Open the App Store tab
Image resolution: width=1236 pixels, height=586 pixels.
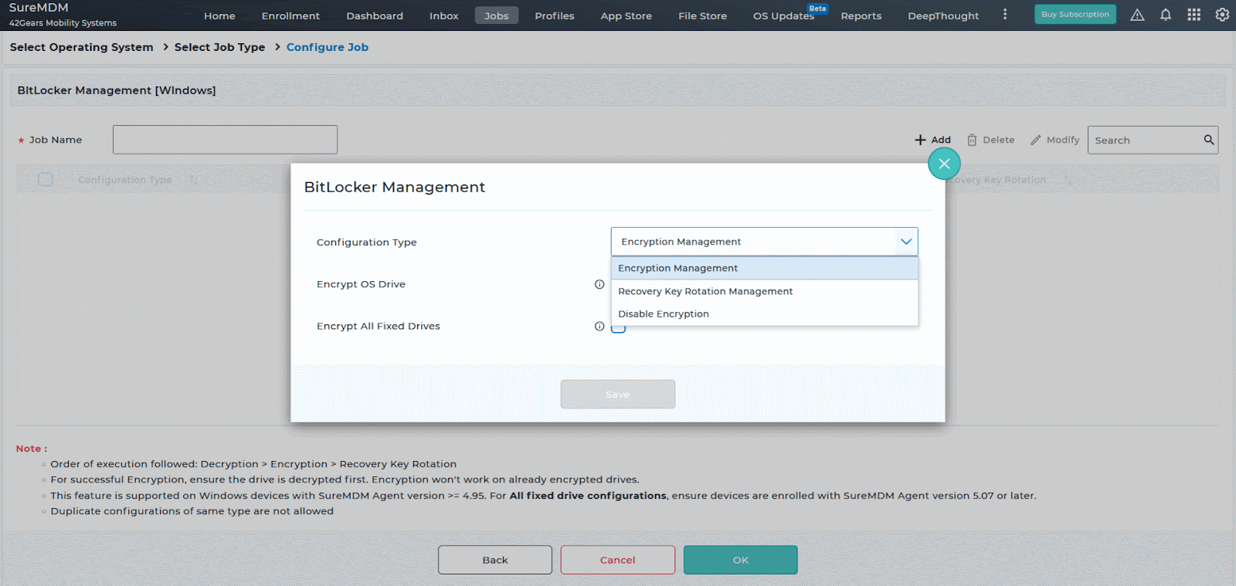(x=626, y=15)
